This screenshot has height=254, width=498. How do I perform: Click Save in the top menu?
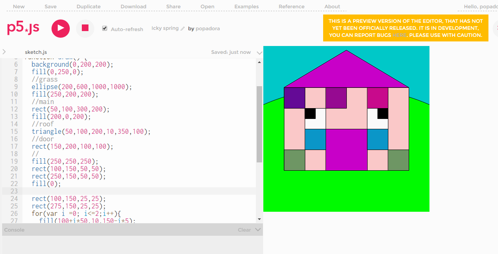51,7
